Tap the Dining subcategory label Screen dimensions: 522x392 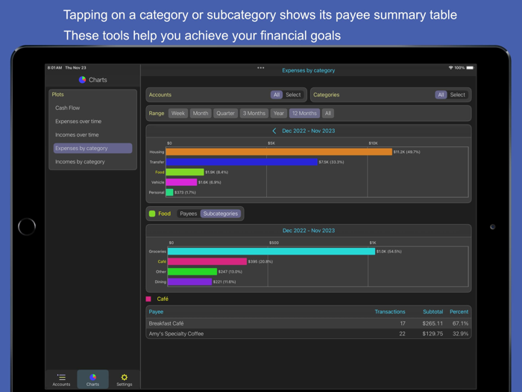pyautogui.click(x=160, y=281)
